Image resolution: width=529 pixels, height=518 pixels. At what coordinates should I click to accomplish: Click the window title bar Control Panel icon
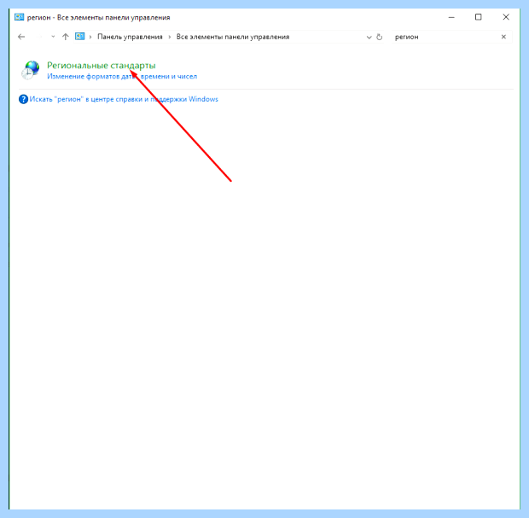(x=20, y=17)
